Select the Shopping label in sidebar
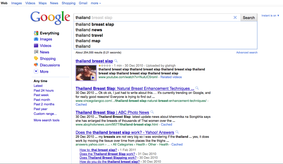Viewport: 283px width, 164px height. point(48,58)
